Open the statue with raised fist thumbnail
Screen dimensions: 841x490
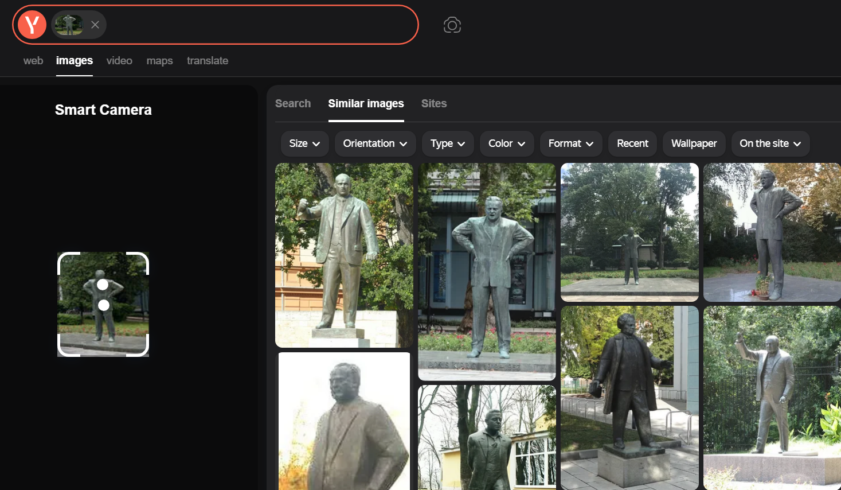point(344,255)
